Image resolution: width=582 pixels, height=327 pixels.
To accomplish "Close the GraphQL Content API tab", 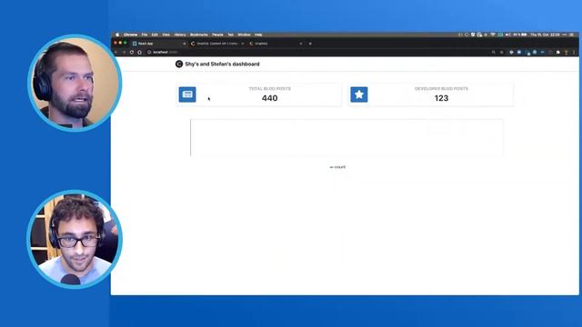I will (243, 44).
